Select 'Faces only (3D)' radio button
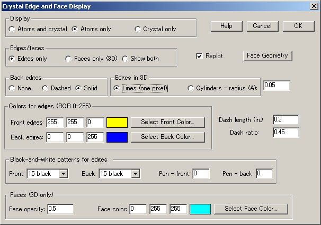Image resolution: width=321 pixels, height=225 pixels. [68, 58]
